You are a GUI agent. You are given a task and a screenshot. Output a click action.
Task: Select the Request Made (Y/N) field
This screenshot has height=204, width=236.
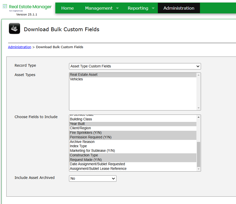133,160
